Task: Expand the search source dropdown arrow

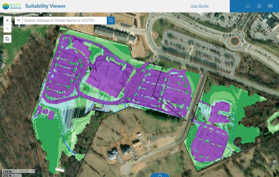Action: (19, 20)
